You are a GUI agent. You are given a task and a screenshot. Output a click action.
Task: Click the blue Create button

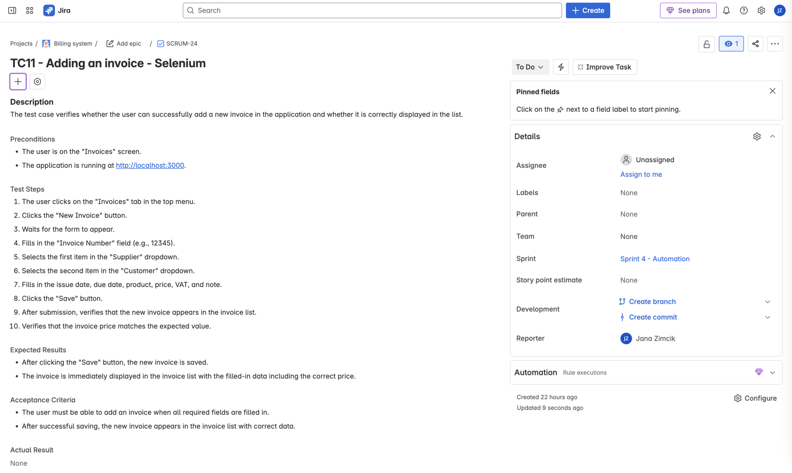[587, 10]
